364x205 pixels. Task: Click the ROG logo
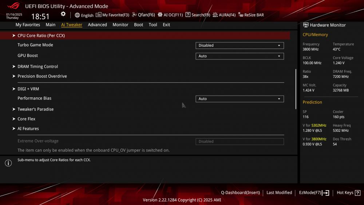pyautogui.click(x=13, y=5)
